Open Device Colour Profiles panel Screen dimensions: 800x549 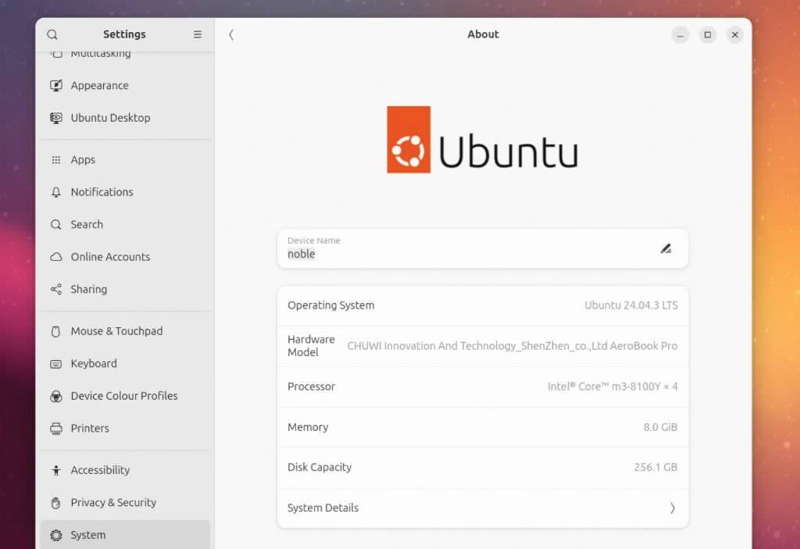pos(125,396)
